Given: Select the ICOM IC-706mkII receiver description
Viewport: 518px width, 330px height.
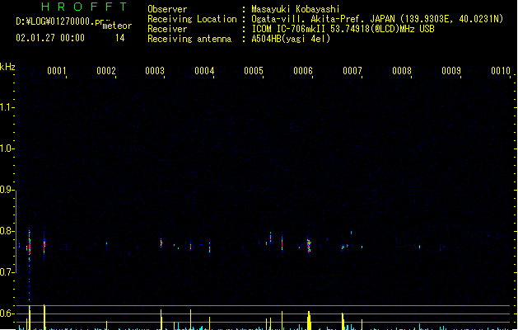Looking at the screenshot, I should coord(343,29).
